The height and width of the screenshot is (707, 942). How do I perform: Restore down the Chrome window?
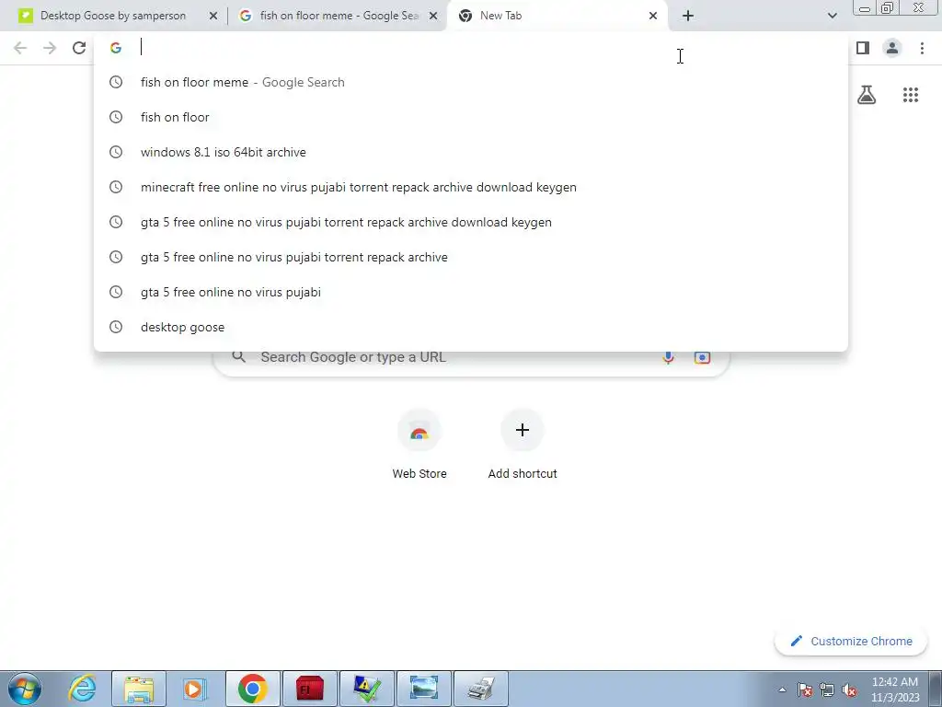(888, 8)
